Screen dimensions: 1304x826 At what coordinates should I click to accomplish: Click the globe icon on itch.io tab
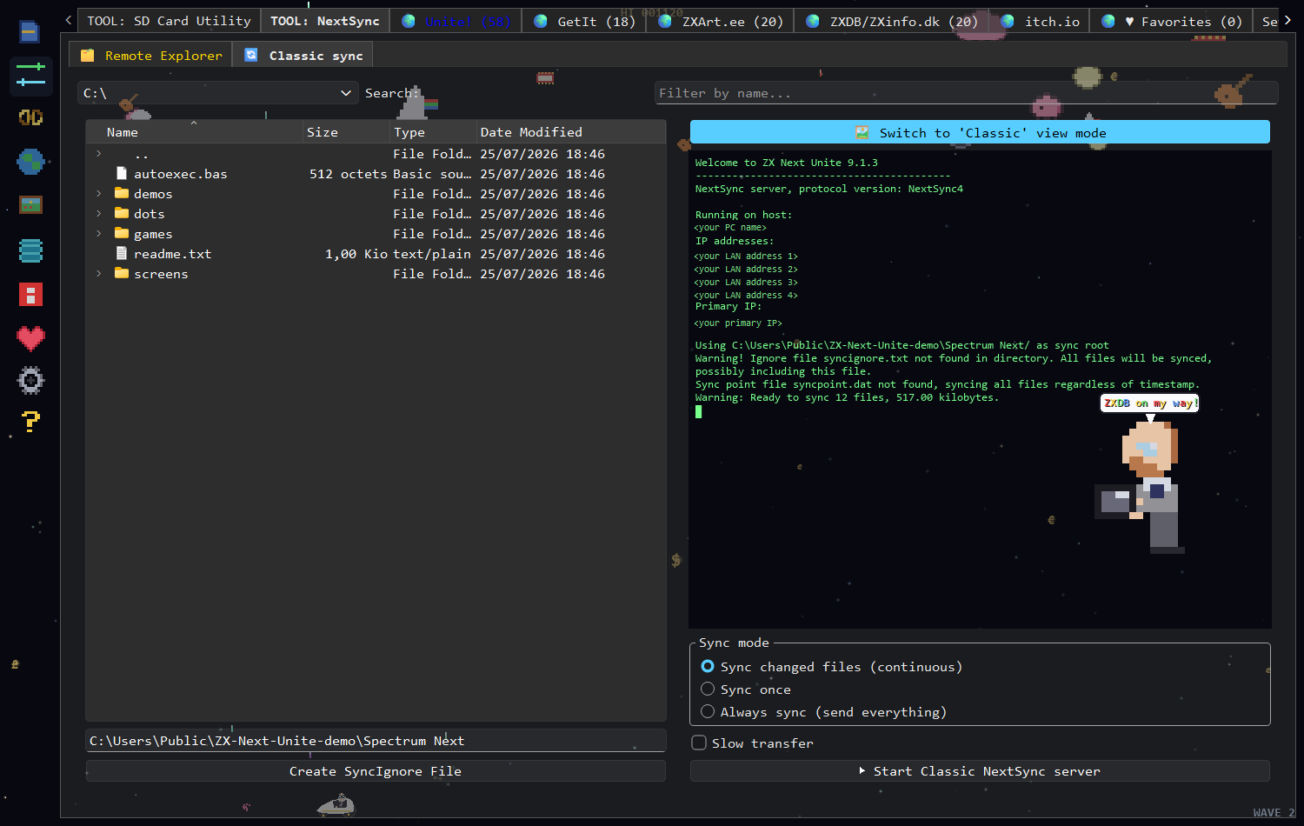1008,21
